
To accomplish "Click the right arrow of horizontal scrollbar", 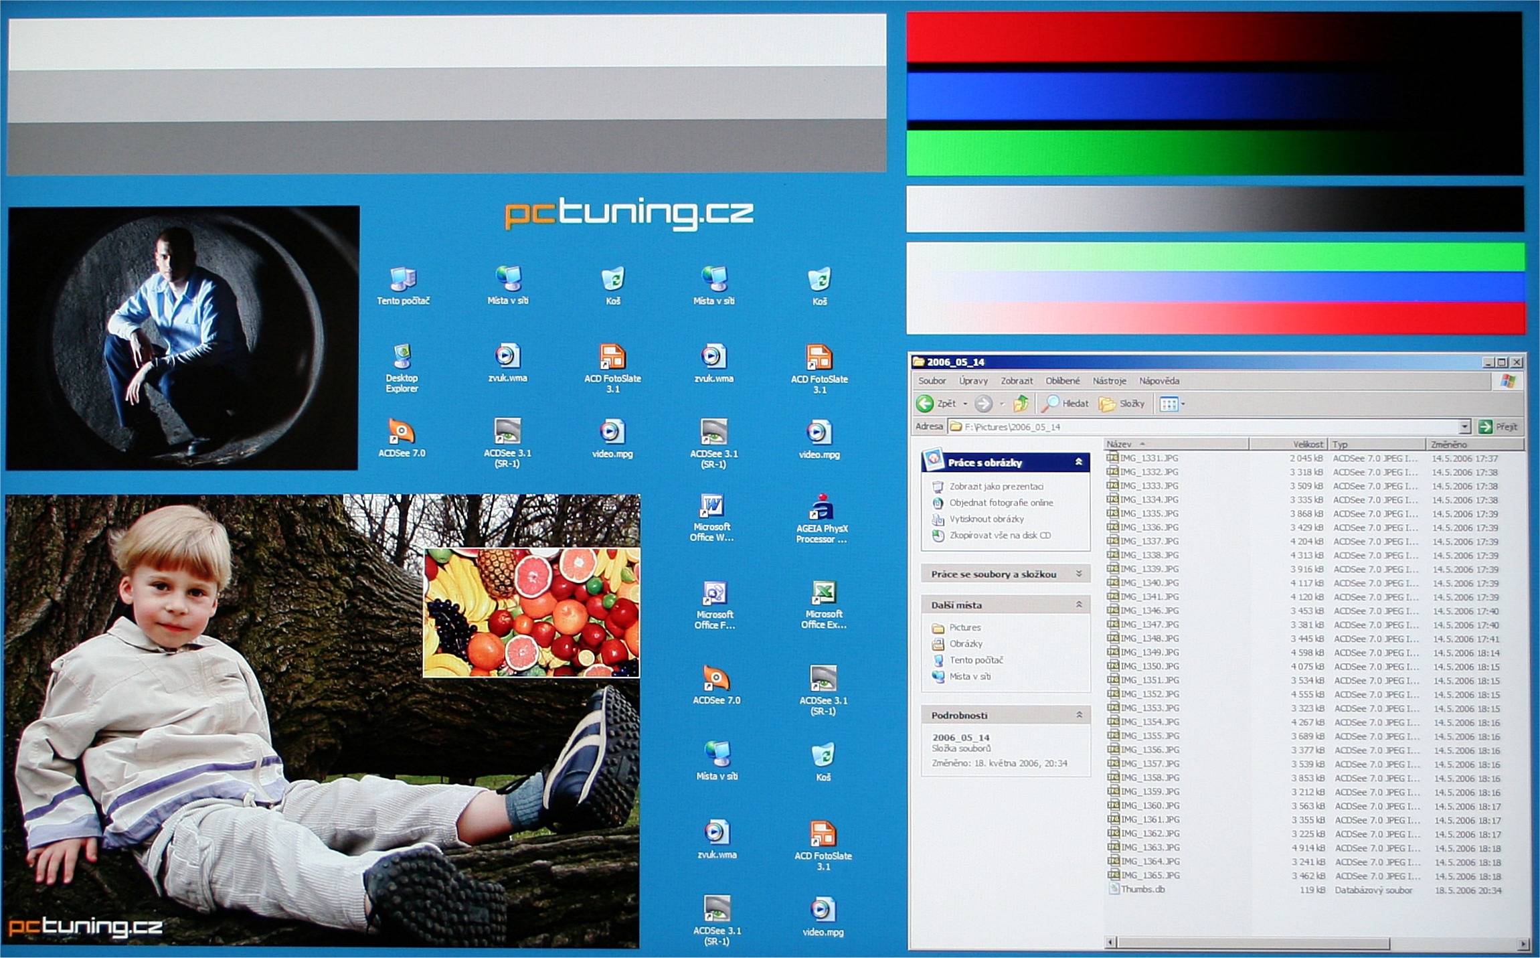I will pos(1523,944).
